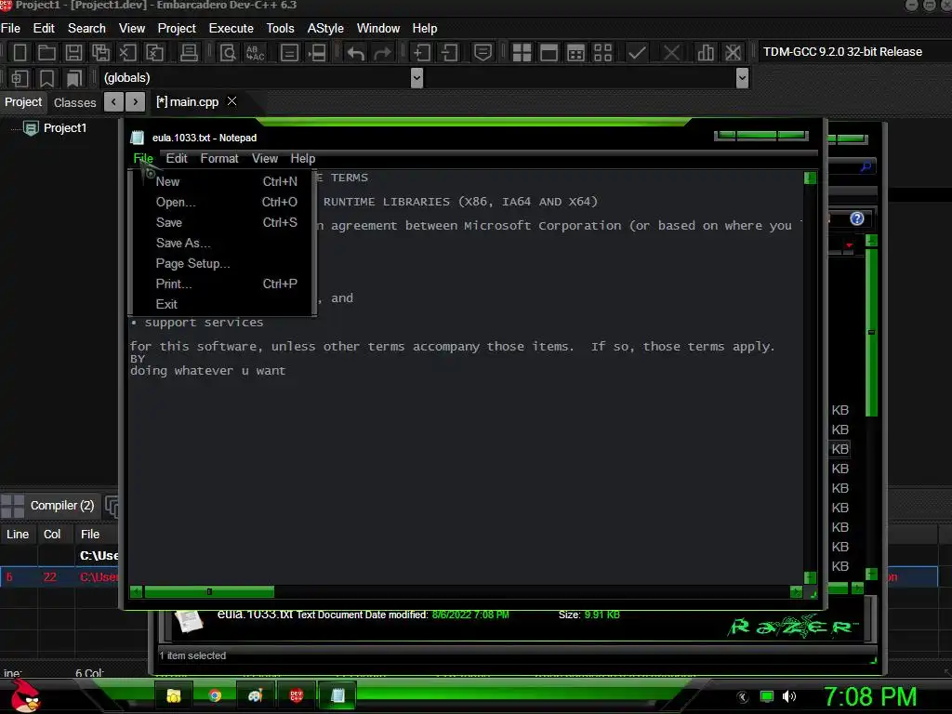The image size is (952, 714).
Task: Open Dev-C++ Project menu
Action: click(177, 29)
